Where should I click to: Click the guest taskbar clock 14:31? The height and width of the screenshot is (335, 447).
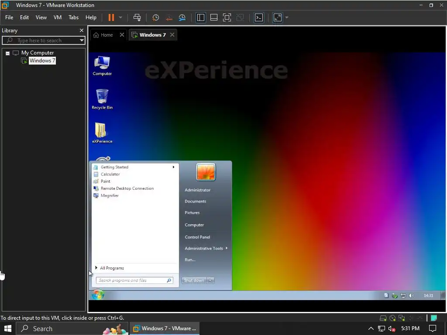click(428, 296)
